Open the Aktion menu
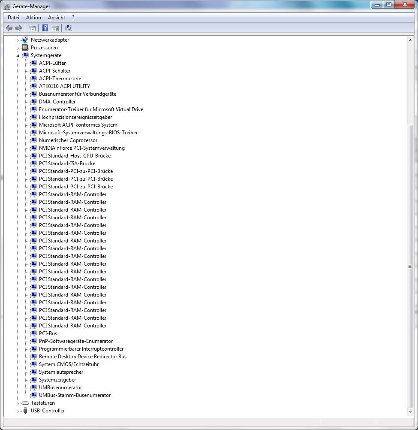The image size is (418, 430). (33, 18)
